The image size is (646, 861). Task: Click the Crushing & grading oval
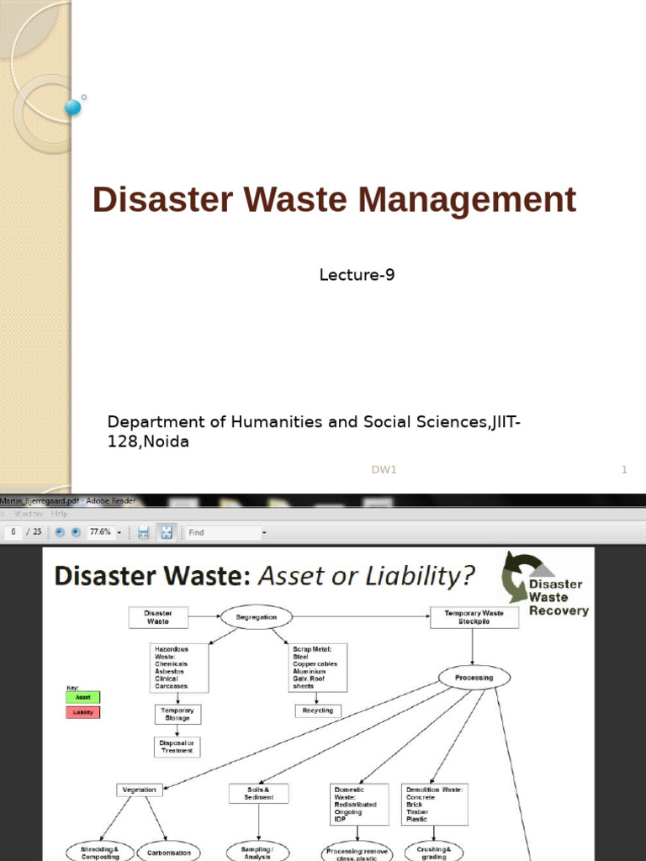pyautogui.click(x=433, y=853)
